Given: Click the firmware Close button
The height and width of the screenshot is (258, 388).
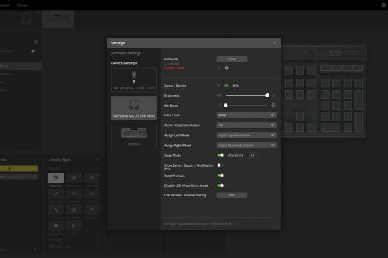Looking at the screenshot, I should pos(232,59).
